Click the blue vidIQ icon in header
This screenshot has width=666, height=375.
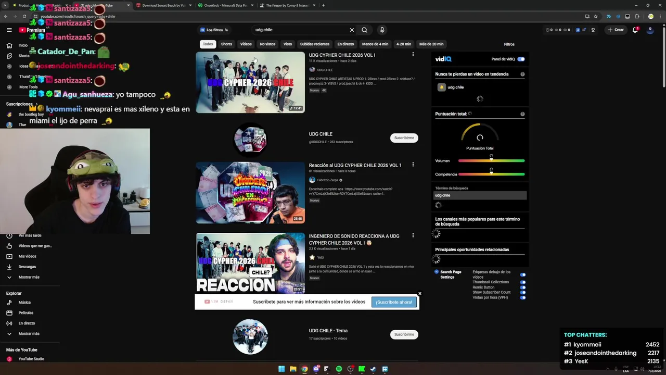pyautogui.click(x=578, y=30)
